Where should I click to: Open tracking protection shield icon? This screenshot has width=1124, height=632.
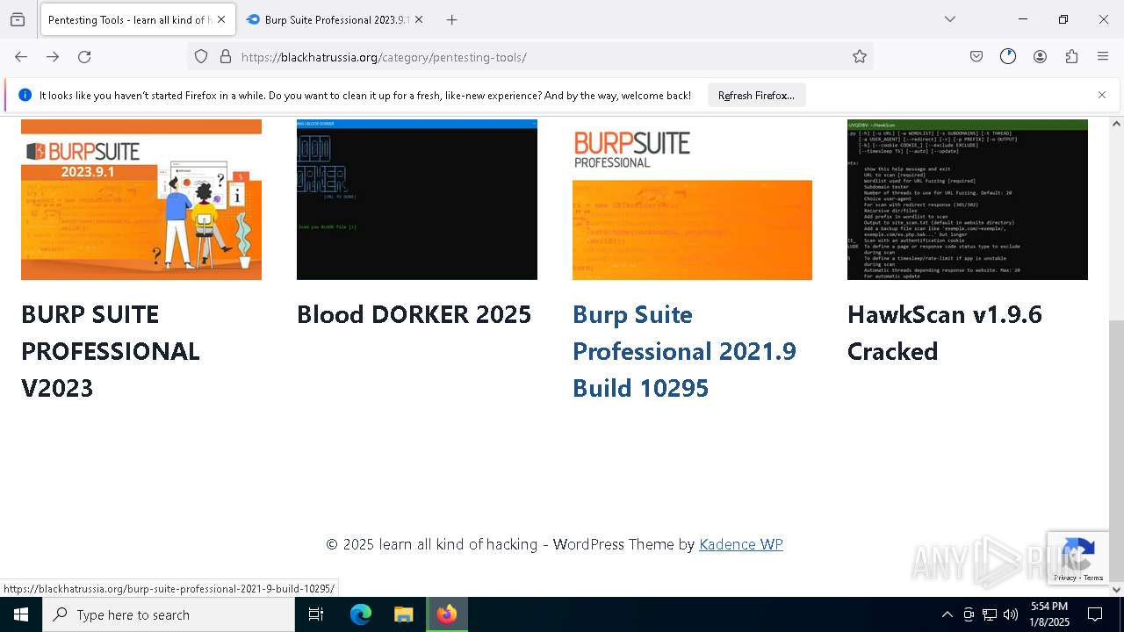point(201,57)
